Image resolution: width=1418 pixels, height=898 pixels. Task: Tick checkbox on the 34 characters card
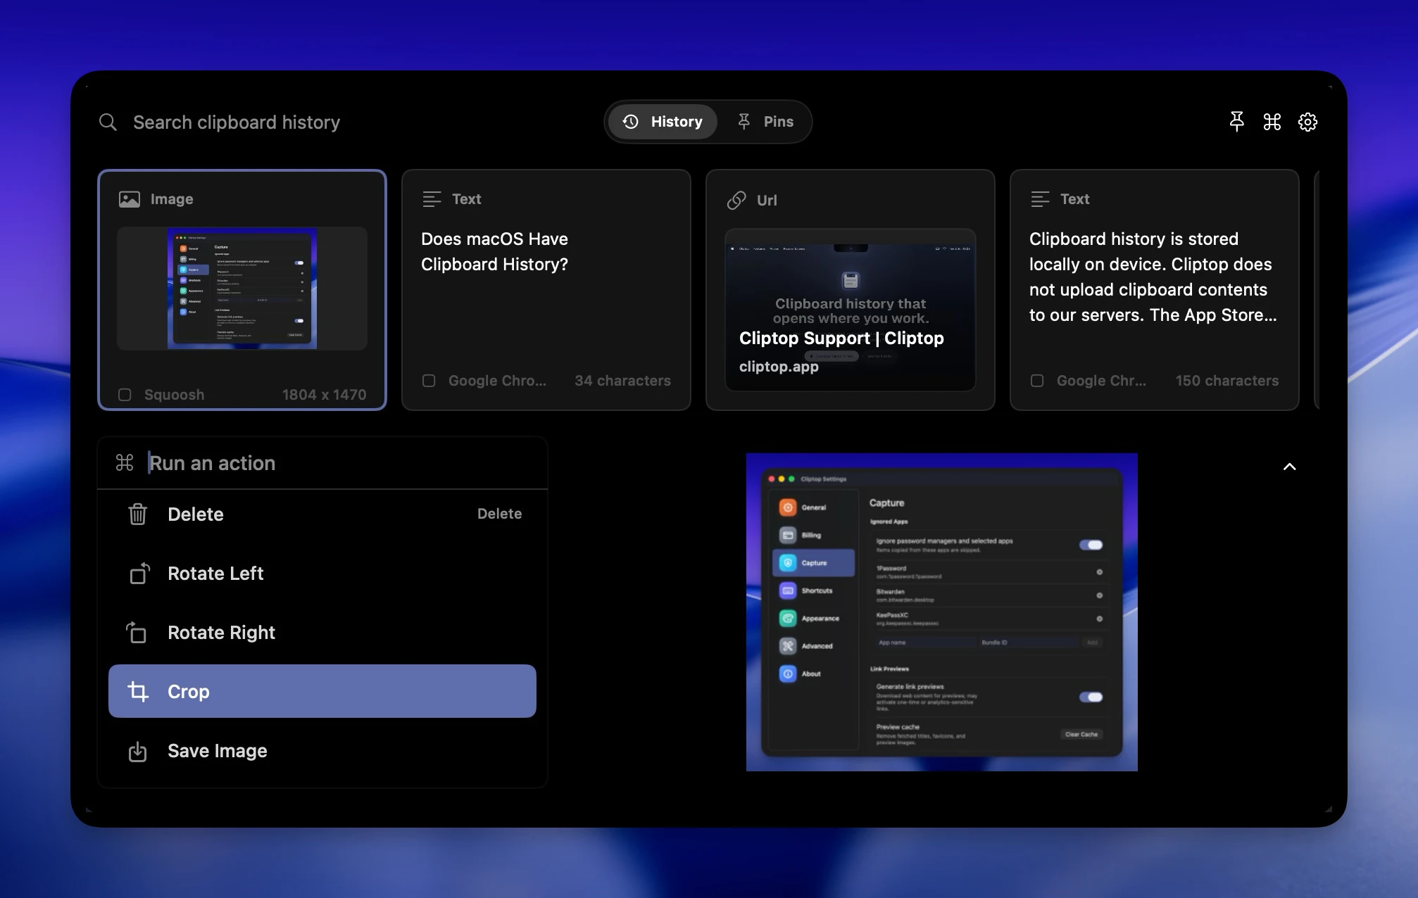click(429, 381)
